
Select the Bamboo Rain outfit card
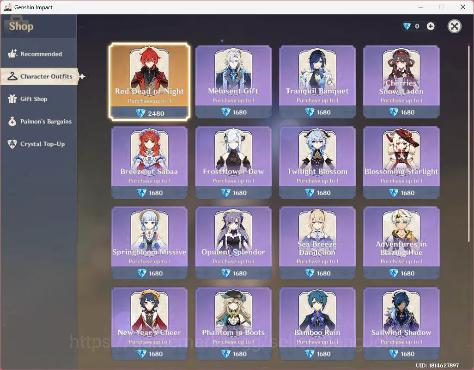click(x=317, y=323)
